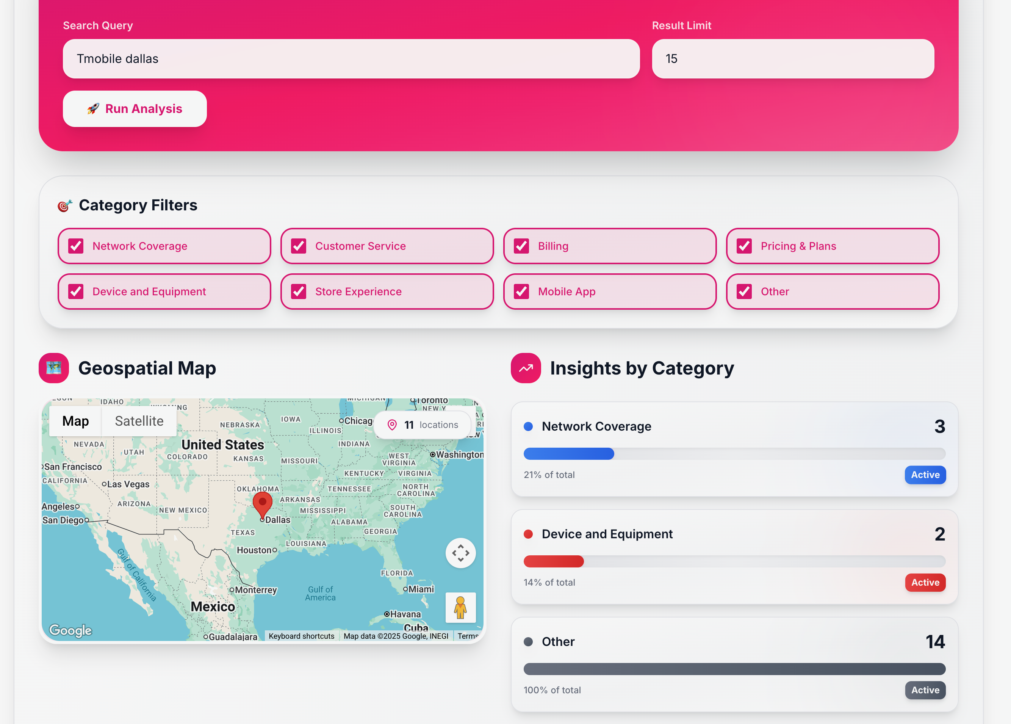Uncheck the Customer Service checkbox
Viewport: 1011px width, 724px height.
point(299,246)
